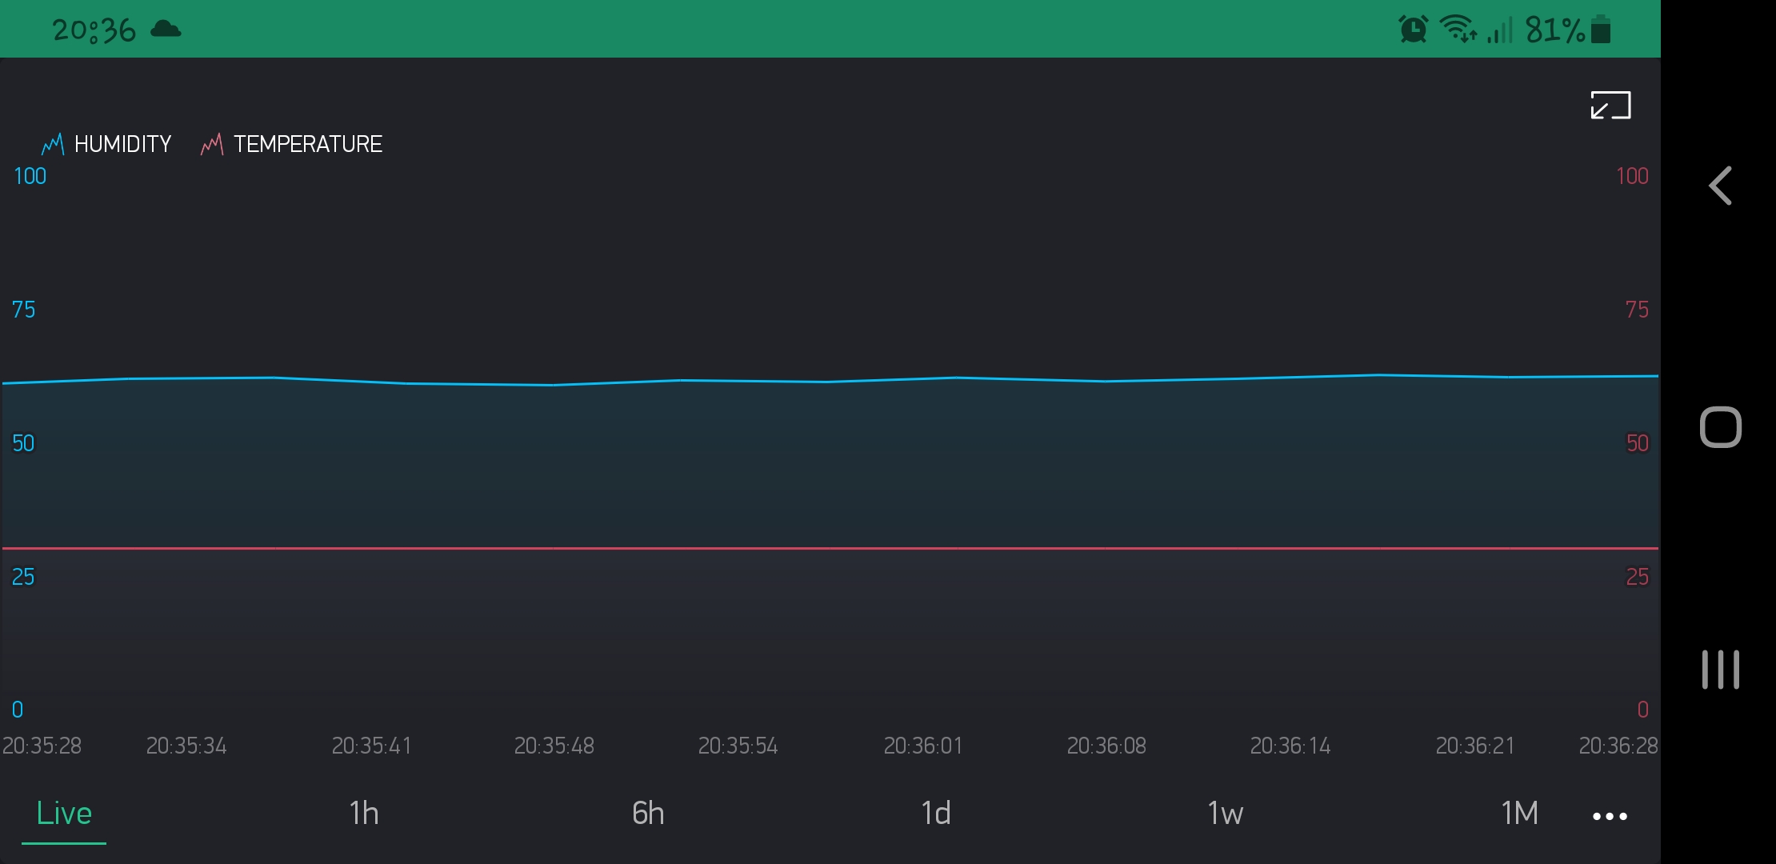Tap the alarm icon in status bar
Viewport: 1776px width, 864px height.
point(1413,30)
